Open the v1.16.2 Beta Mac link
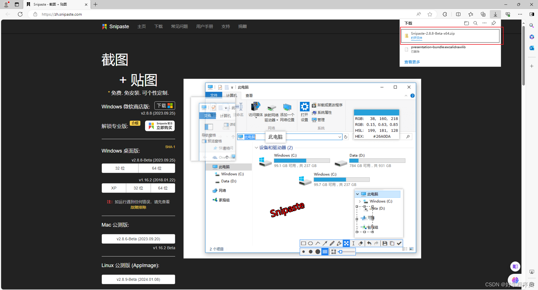The image size is (538, 290). point(164,248)
